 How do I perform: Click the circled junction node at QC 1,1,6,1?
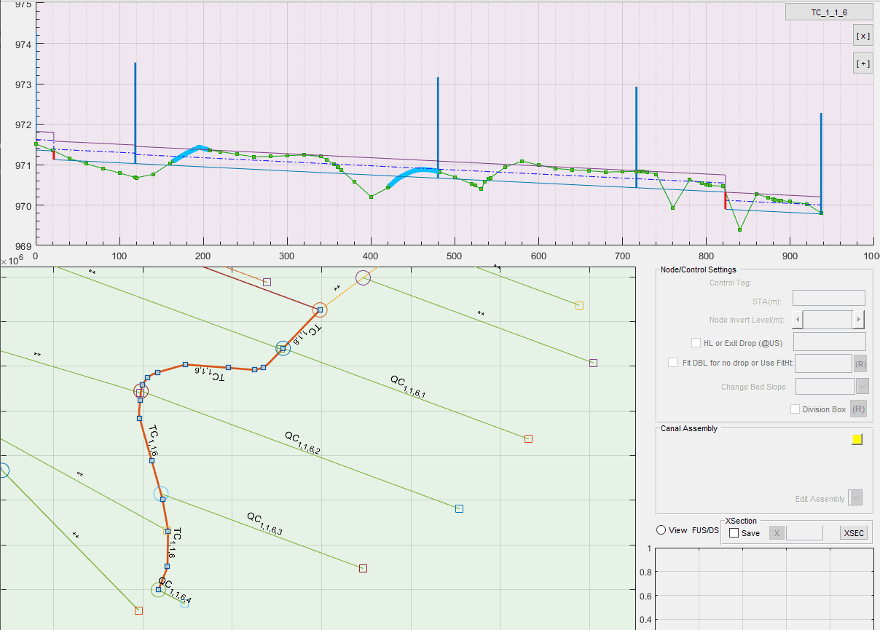point(283,349)
